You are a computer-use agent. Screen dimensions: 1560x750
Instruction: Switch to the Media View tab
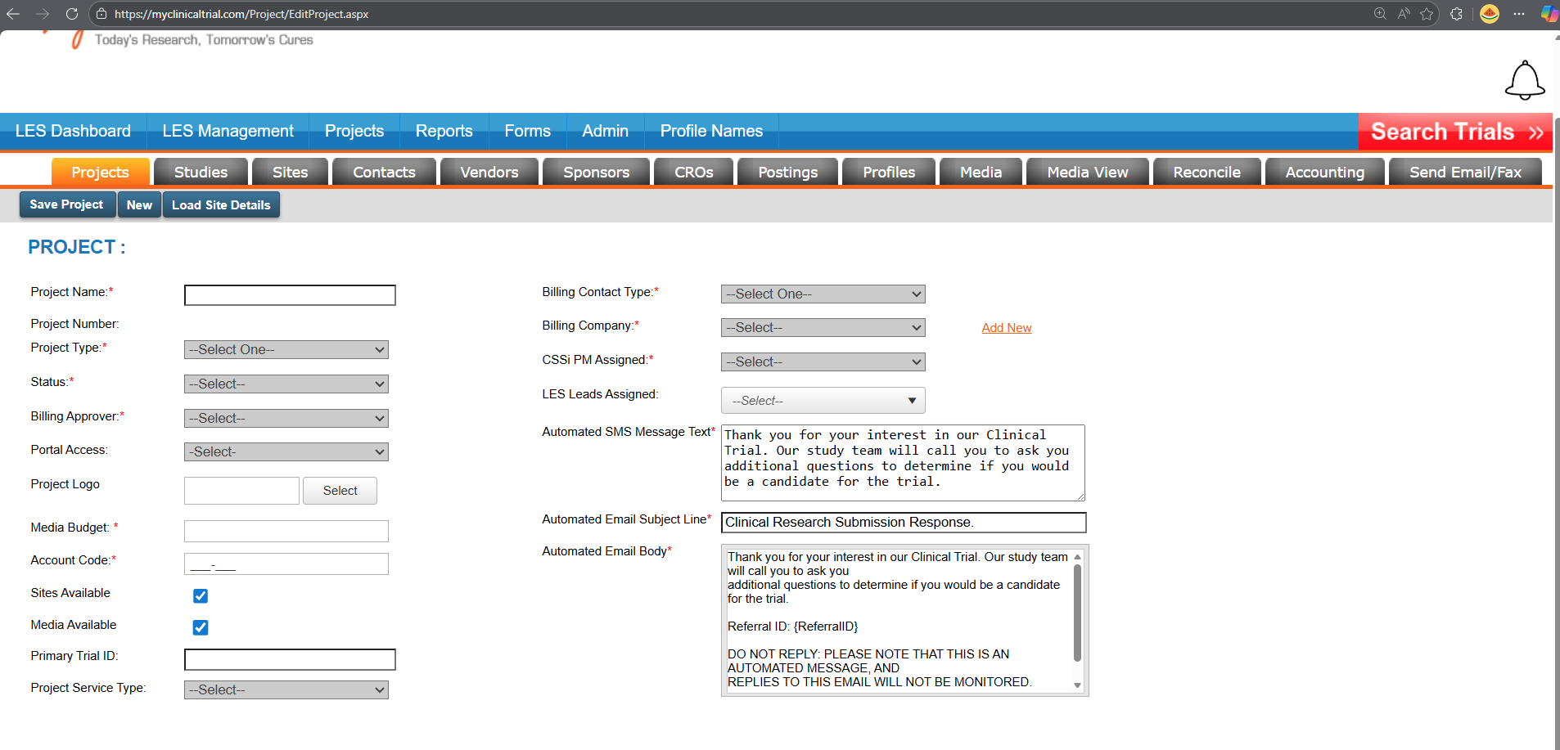(1088, 173)
